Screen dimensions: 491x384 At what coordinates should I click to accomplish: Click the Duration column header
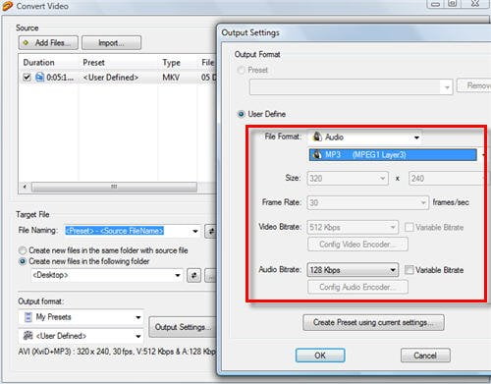coord(38,62)
